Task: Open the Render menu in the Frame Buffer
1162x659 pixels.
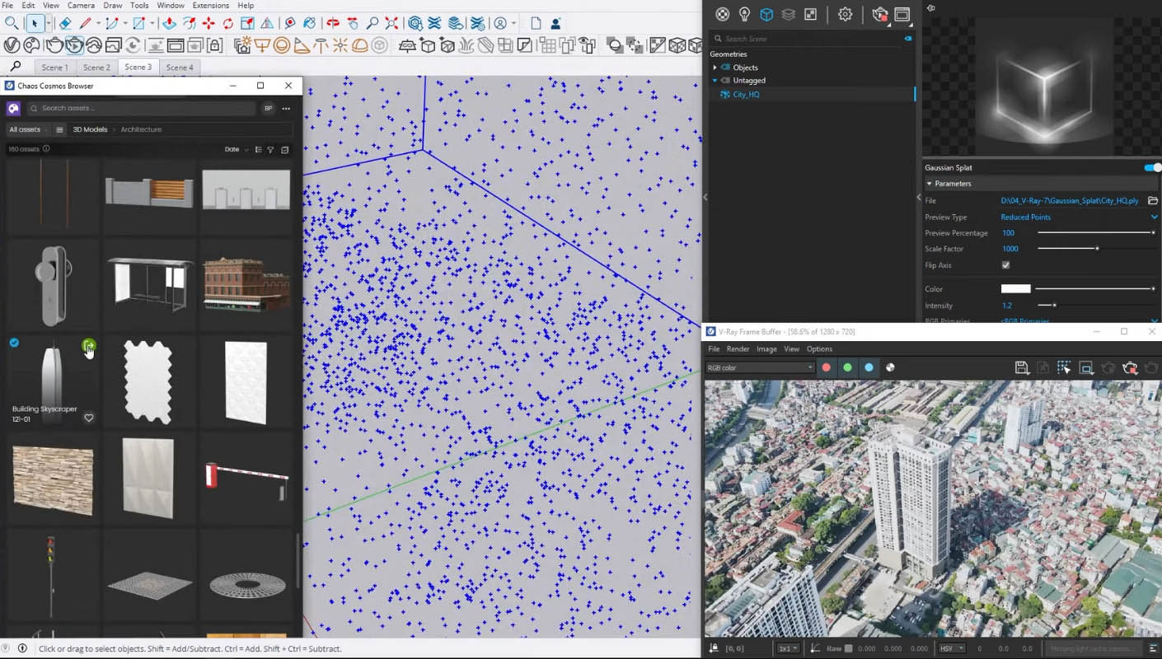Action: (738, 348)
